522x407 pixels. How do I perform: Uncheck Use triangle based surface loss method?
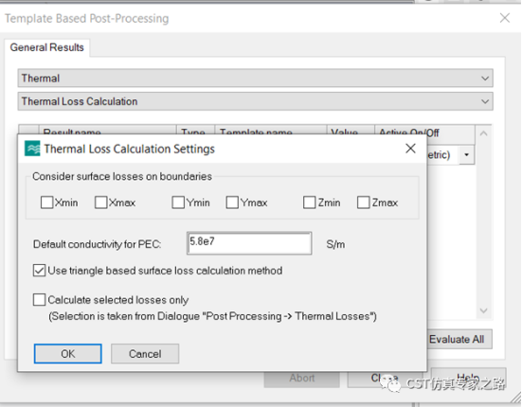coord(39,271)
